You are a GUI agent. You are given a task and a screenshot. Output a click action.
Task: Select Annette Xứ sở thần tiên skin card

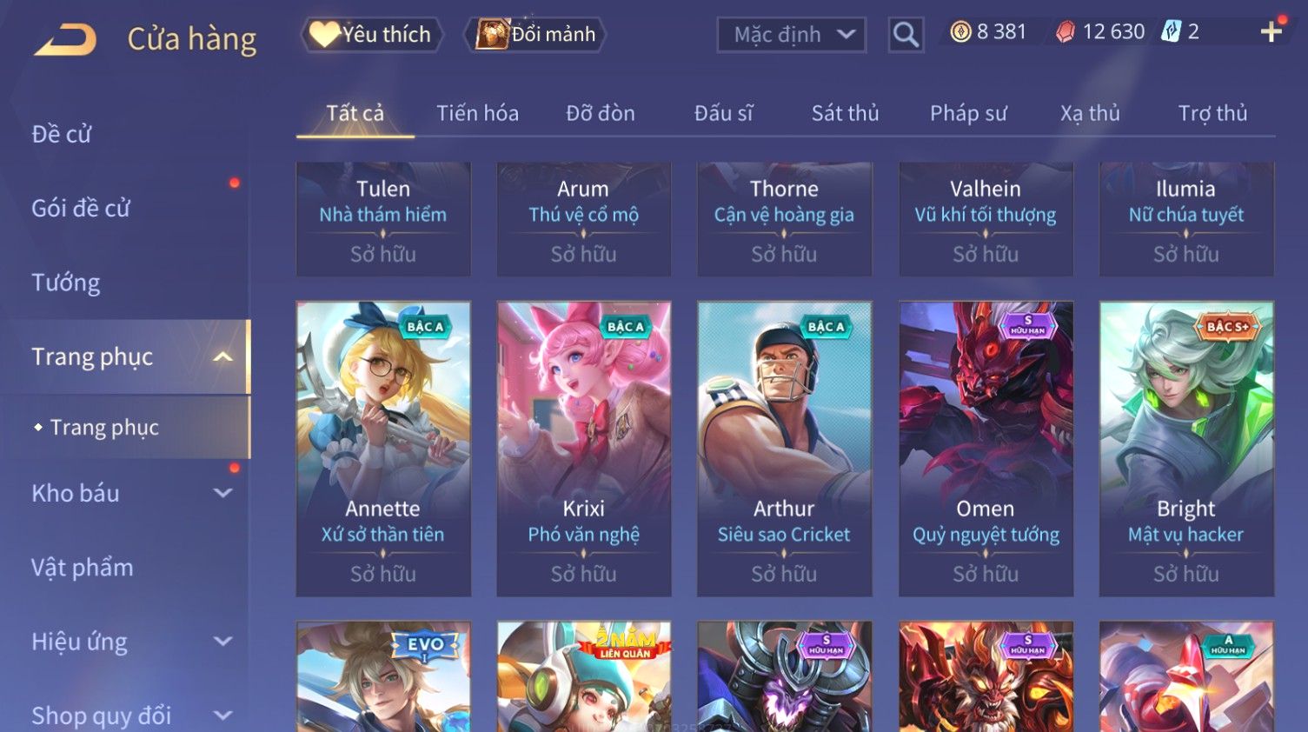(383, 449)
